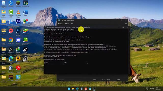Click the sfc /scannow command line
The height and width of the screenshot is (91, 163).
[56, 34]
